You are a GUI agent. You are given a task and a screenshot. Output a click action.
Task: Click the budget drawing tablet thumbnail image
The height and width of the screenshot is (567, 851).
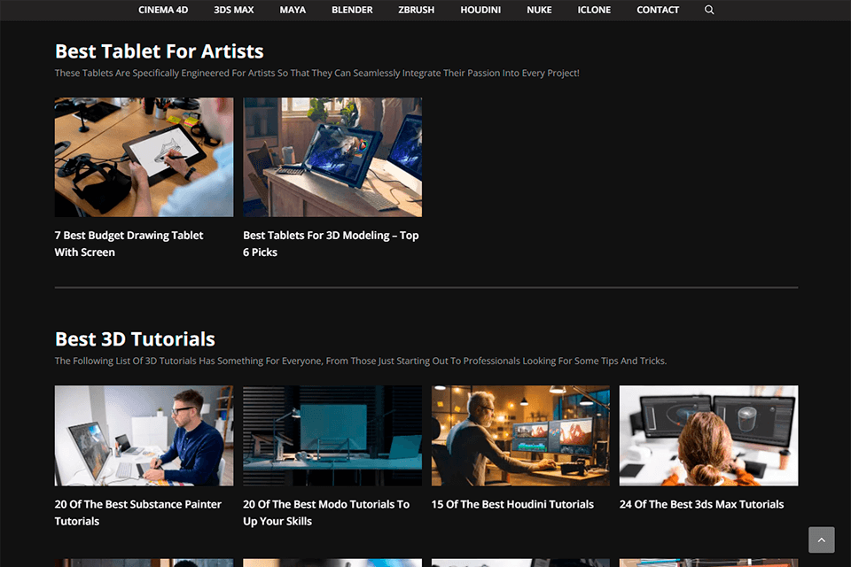pyautogui.click(x=144, y=158)
